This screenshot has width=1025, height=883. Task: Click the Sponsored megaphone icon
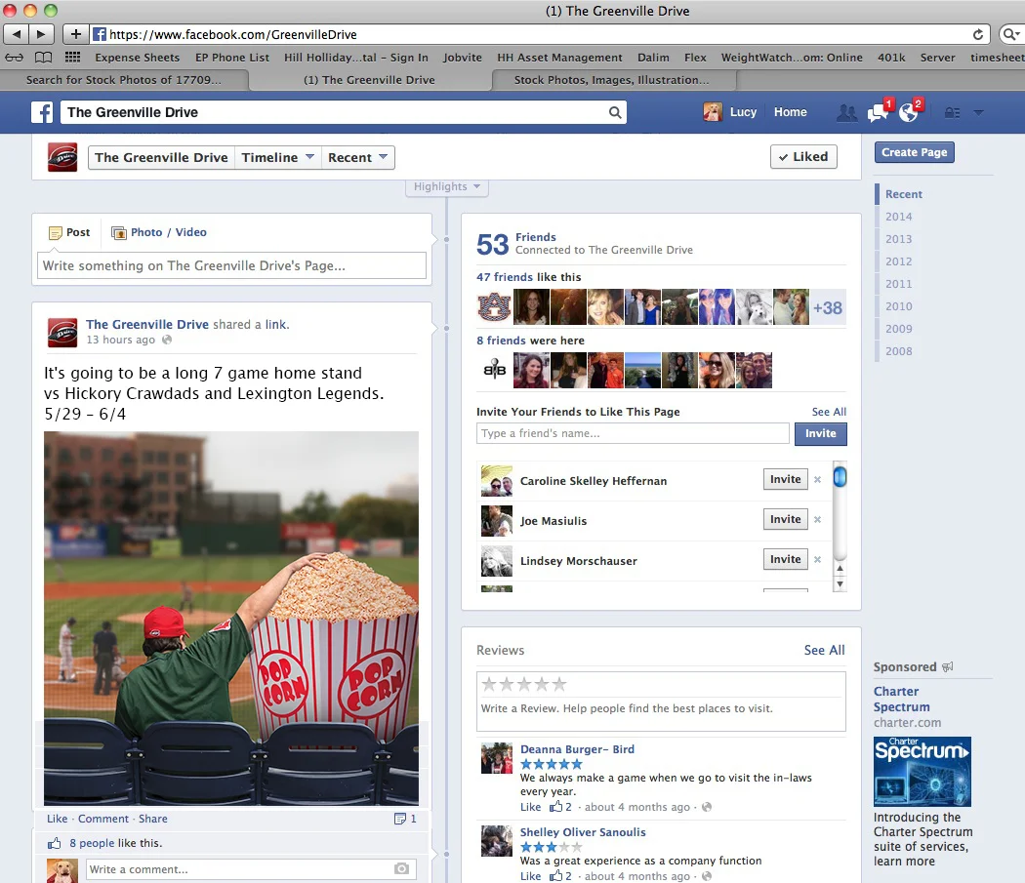point(947,666)
